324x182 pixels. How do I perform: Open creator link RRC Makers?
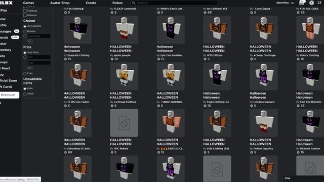[x=121, y=149]
